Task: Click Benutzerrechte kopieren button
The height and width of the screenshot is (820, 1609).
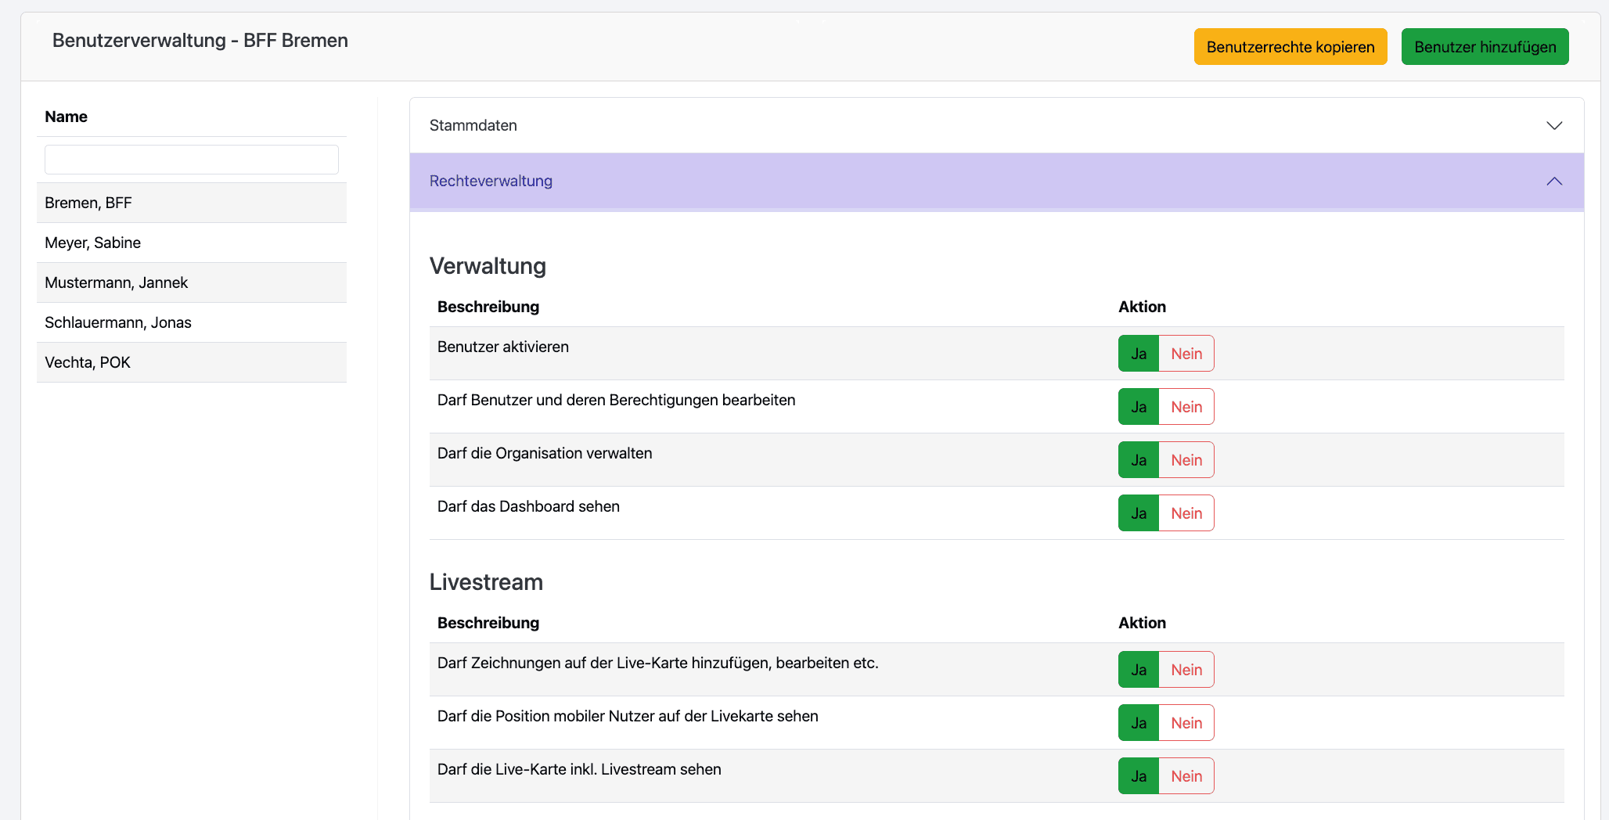Action: point(1290,47)
